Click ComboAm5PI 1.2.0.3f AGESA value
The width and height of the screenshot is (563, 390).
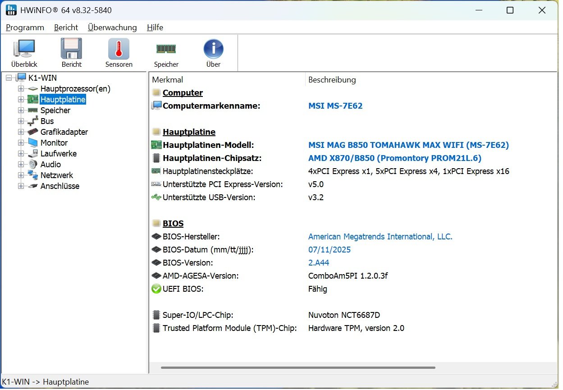348,276
